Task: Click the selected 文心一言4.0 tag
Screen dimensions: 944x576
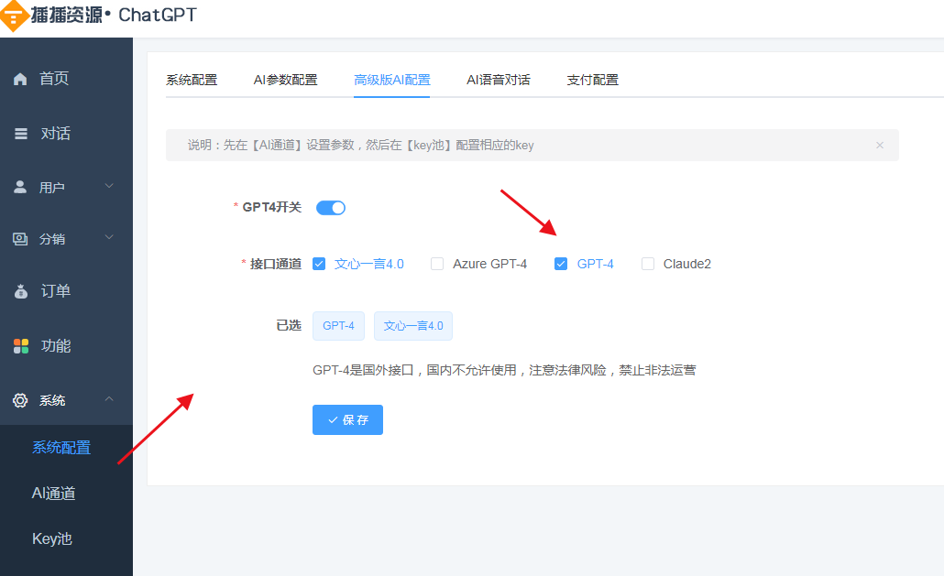Action: coord(413,326)
